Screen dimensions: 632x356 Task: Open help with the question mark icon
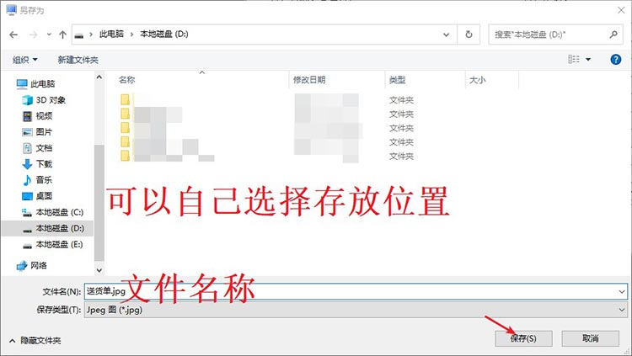click(x=615, y=60)
